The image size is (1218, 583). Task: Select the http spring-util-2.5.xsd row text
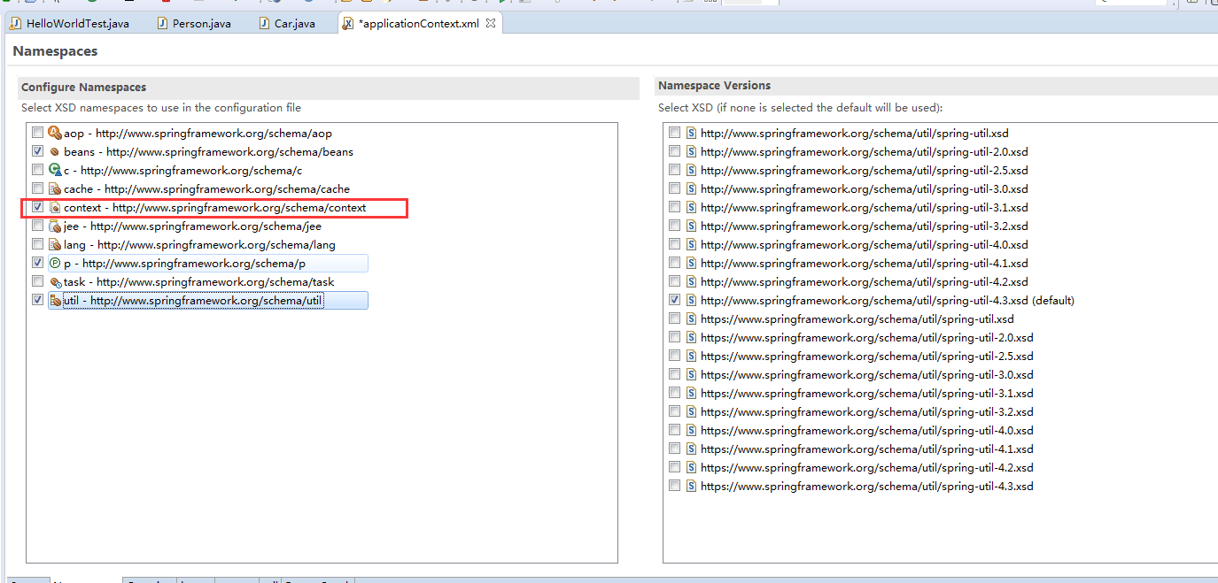coord(865,170)
